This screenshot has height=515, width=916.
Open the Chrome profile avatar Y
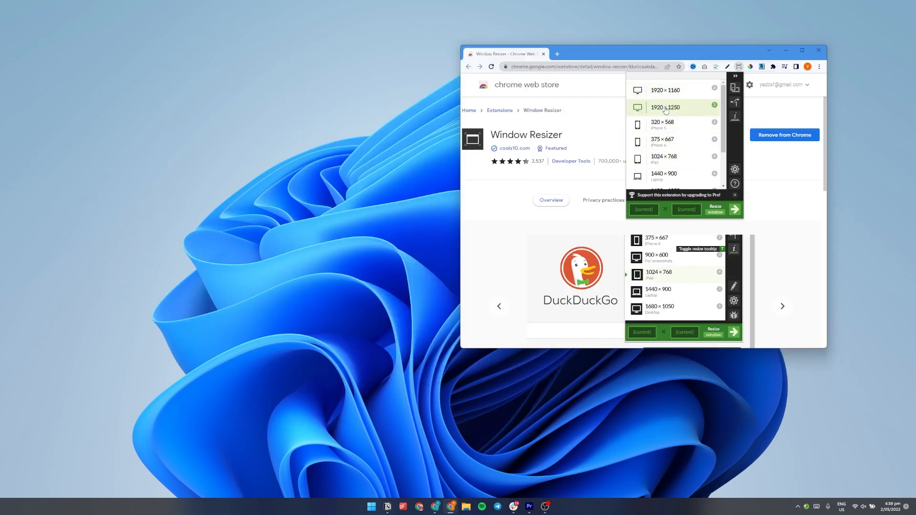coord(807,67)
